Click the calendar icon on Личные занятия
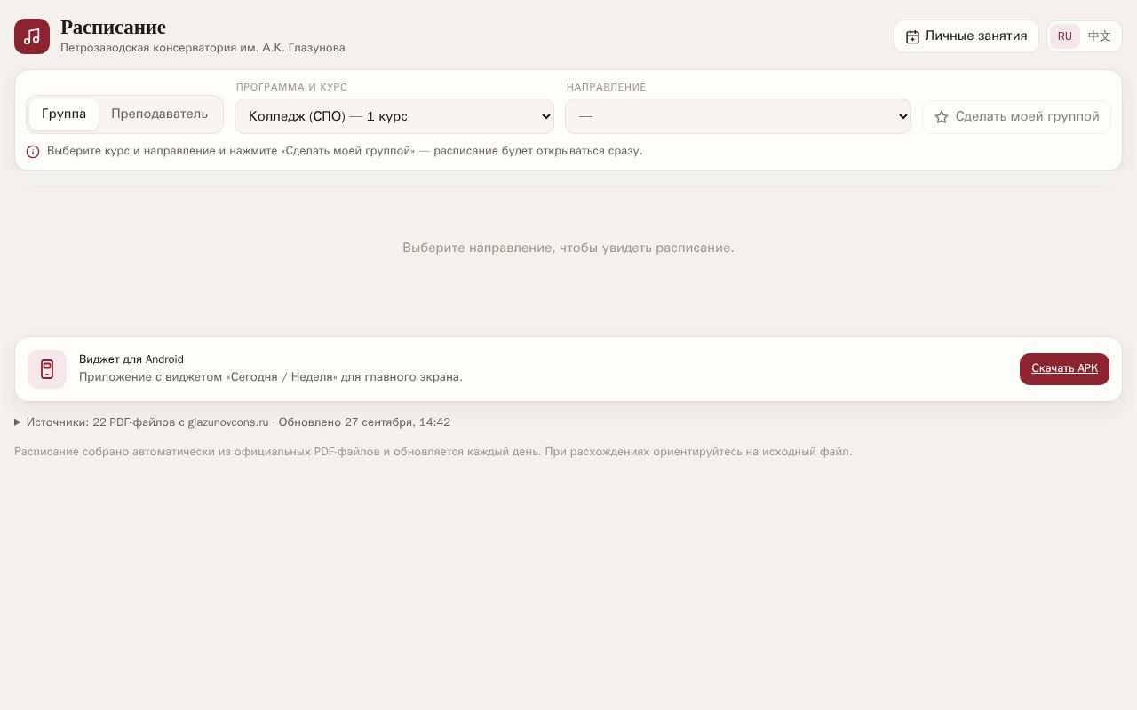 [912, 36]
